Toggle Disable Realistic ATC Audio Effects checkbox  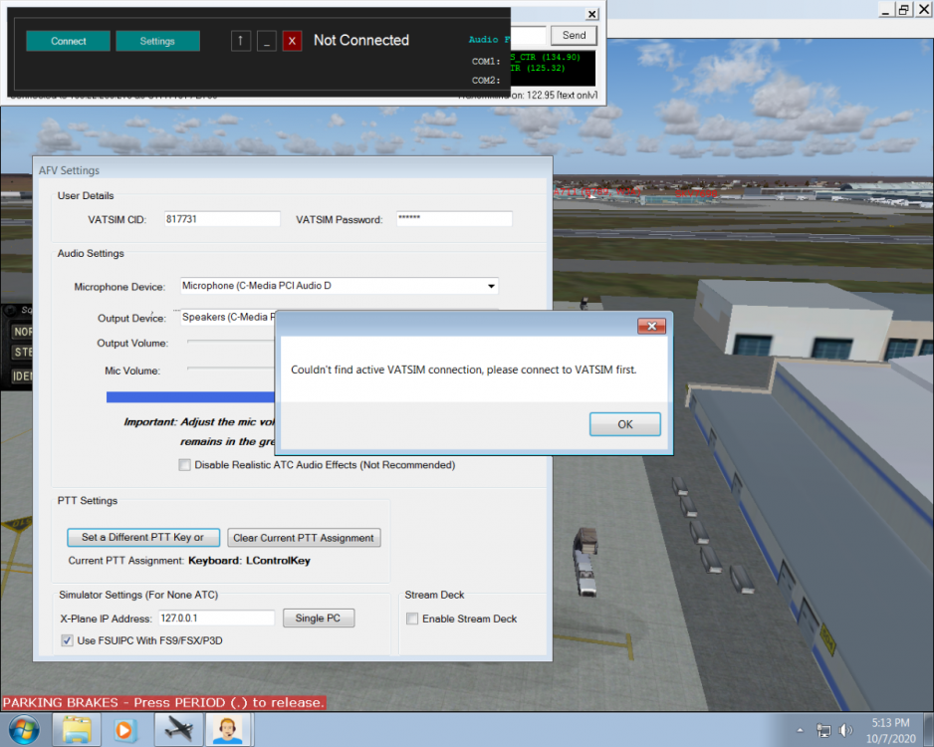(184, 465)
